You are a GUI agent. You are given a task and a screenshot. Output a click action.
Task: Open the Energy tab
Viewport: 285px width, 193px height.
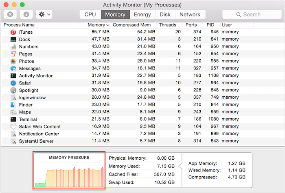[x=142, y=14]
